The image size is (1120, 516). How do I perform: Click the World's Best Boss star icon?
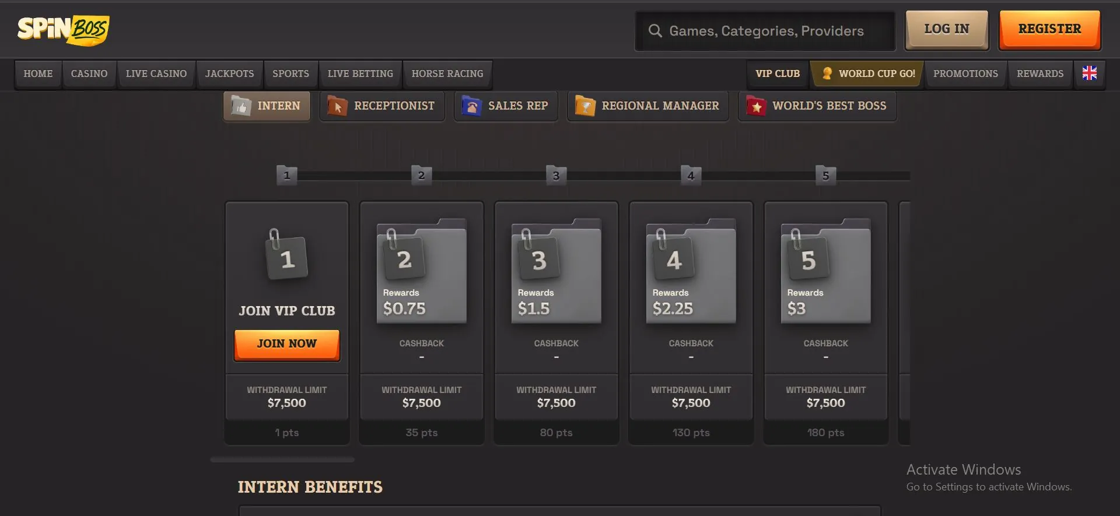coord(756,106)
